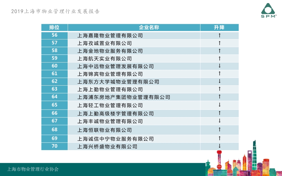Select the up arrow for rank 64
This screenshot has width=282, height=176.
tap(219, 97)
